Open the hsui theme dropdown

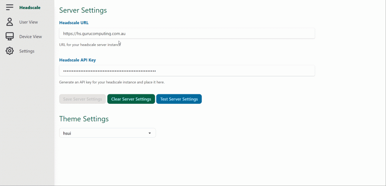[107, 133]
